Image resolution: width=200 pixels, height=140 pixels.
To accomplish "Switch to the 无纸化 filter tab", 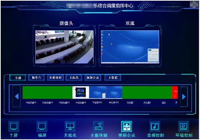I will [x=74, y=78].
